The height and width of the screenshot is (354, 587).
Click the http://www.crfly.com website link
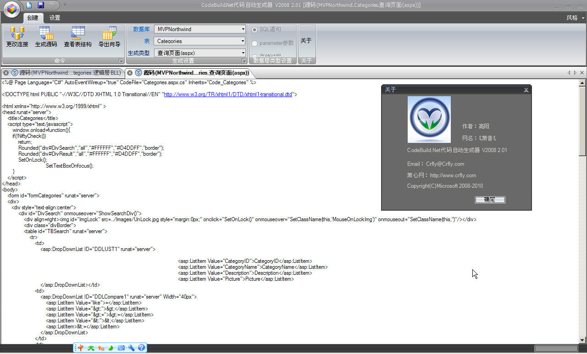point(453,175)
